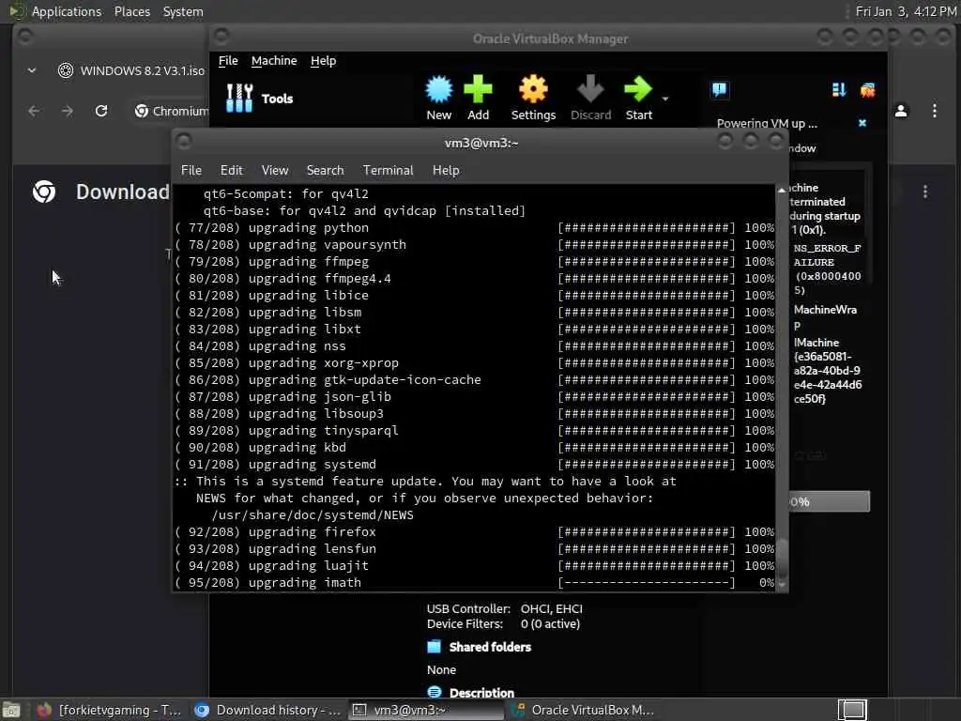Click the /usr/share/doc/systemd/NEWS path text
Screen dimensions: 961x721
click(x=312, y=515)
